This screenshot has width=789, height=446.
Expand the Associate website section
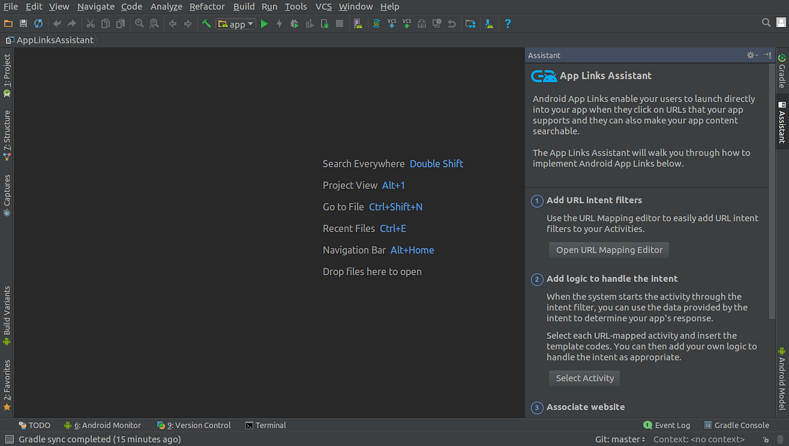click(x=585, y=407)
